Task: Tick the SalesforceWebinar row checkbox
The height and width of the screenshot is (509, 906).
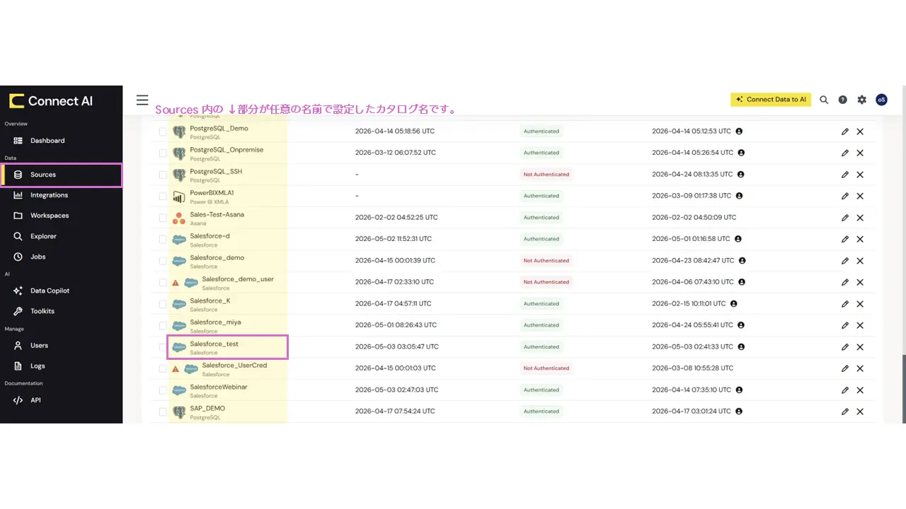Action: coord(163,390)
